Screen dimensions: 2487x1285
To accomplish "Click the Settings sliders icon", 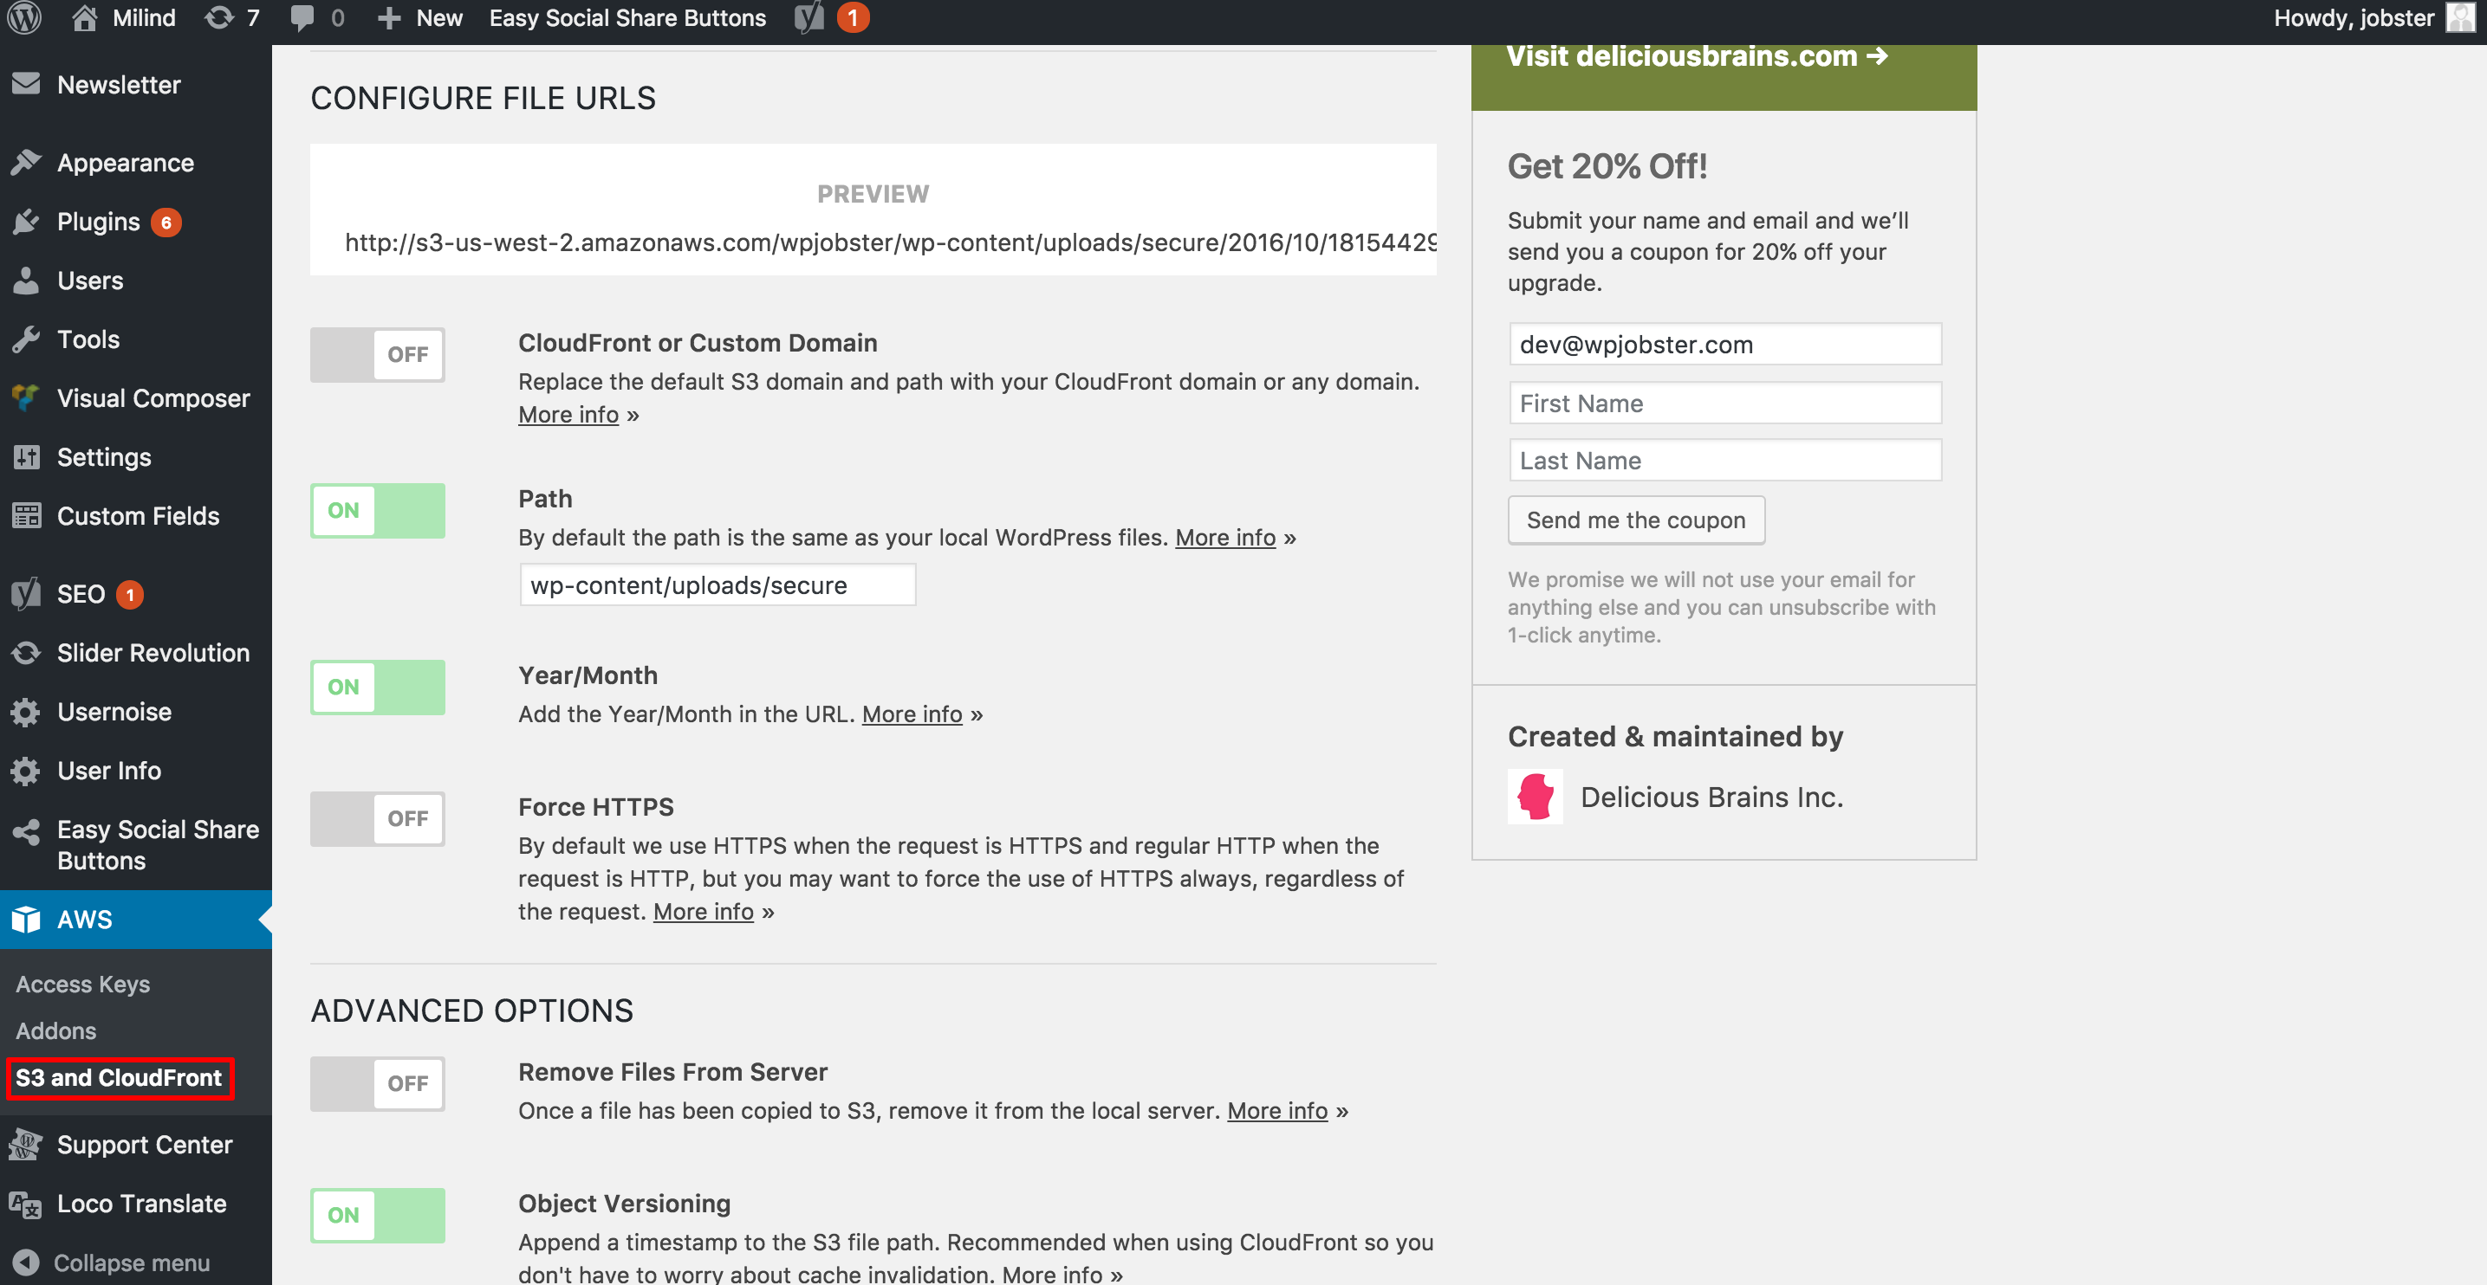I will 26,456.
